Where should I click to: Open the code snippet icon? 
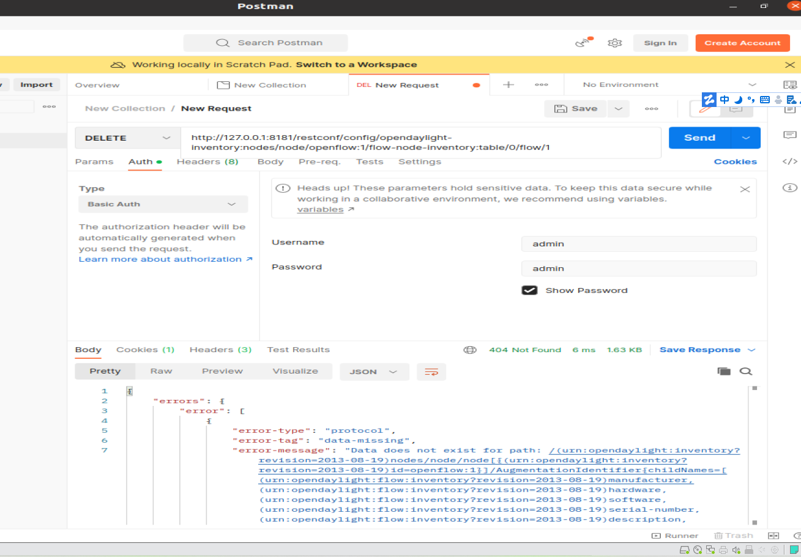click(789, 161)
